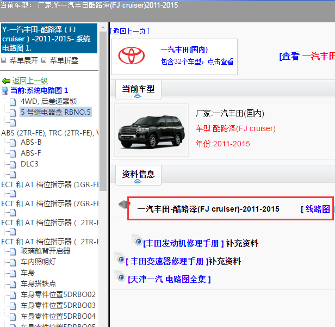This screenshot has height=327, width=335.
Task: Click the page icon next to 5 号继电器盒 RBNO.5
Action: click(x=13, y=113)
